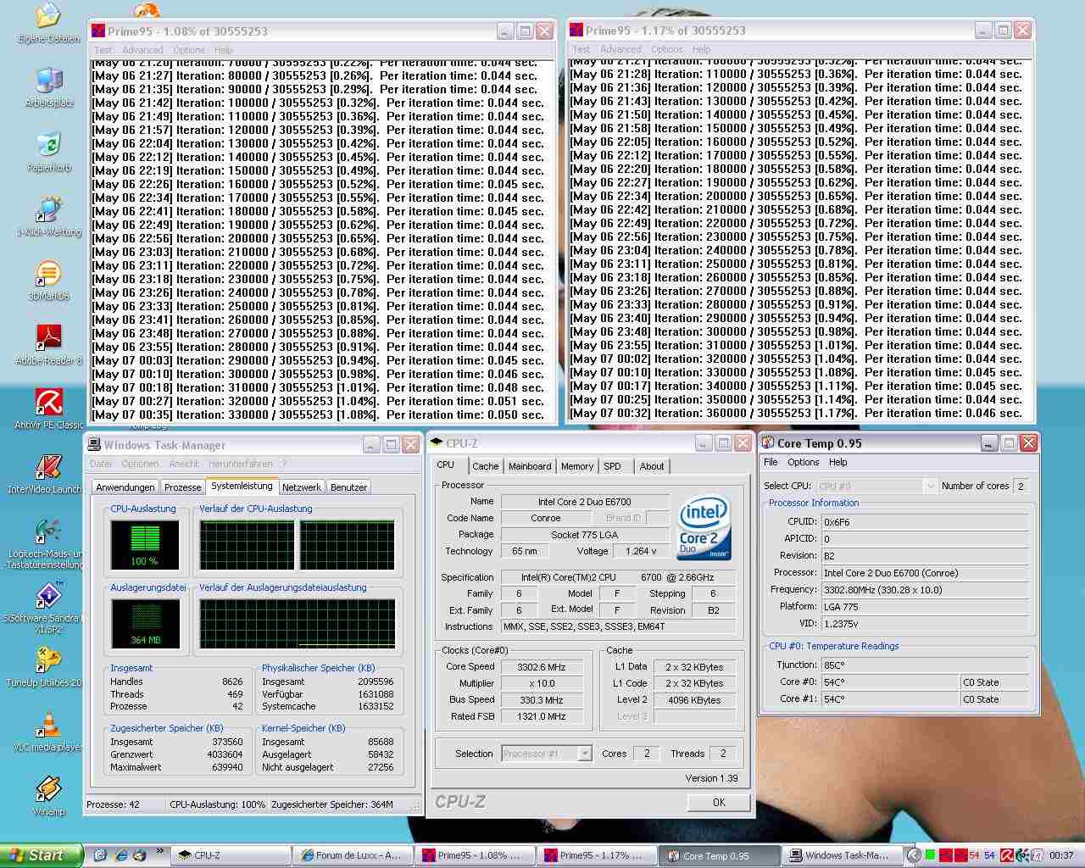Click the blue Core Temp temperature tray icon
This screenshot has width=1085, height=868.
(x=989, y=855)
